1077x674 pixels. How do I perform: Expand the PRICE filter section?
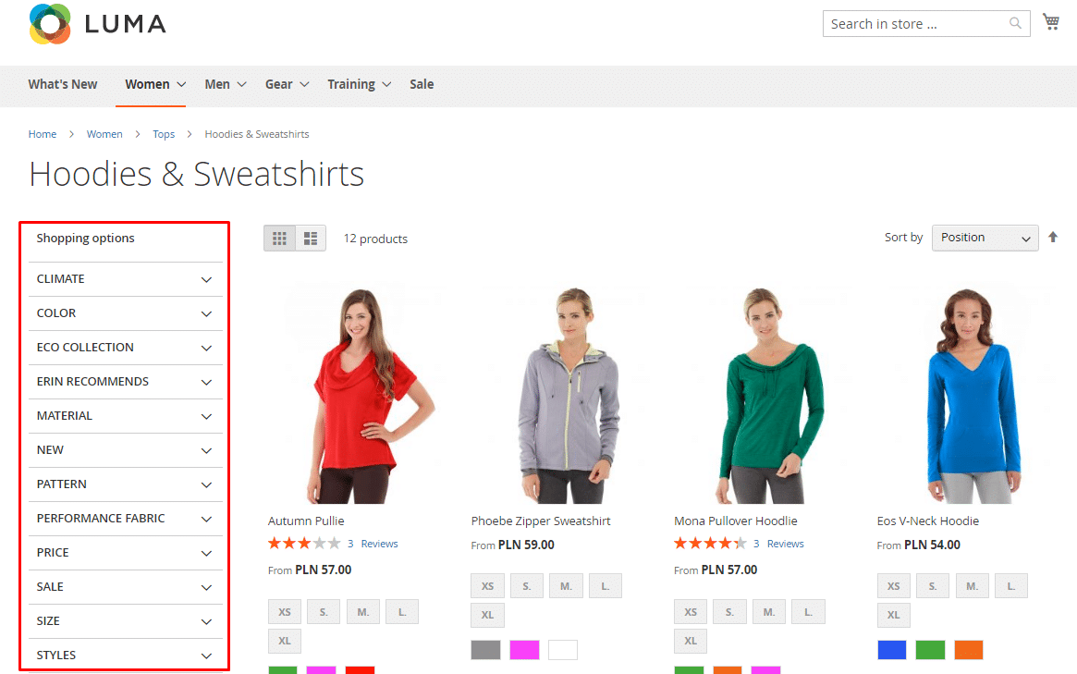click(125, 553)
